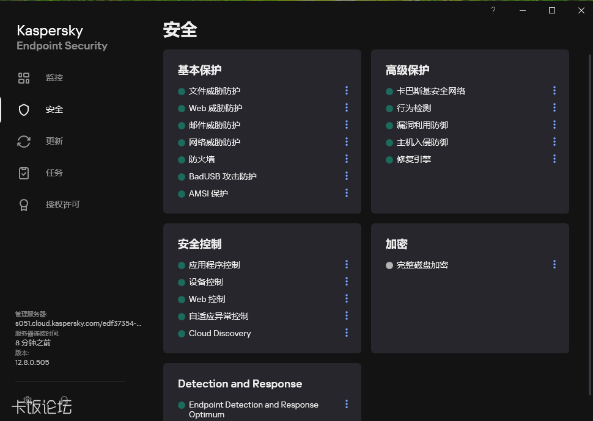593x421 pixels.
Task: Open options menu for 卡巴斯基安全网络
Action: pos(554,90)
